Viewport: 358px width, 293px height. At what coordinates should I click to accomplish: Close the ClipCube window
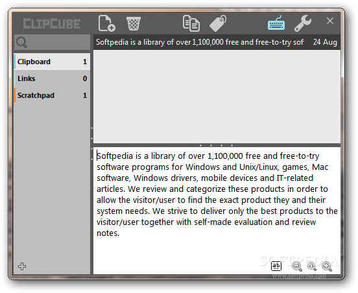point(330,21)
